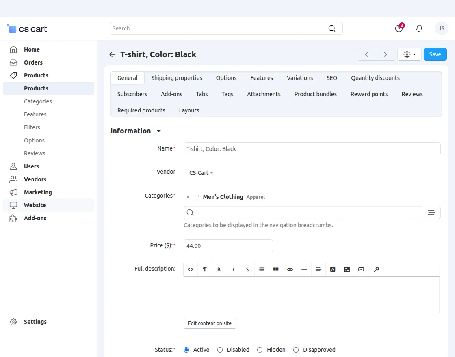Set status to Disabled
This screenshot has height=357, width=455.
(x=220, y=350)
